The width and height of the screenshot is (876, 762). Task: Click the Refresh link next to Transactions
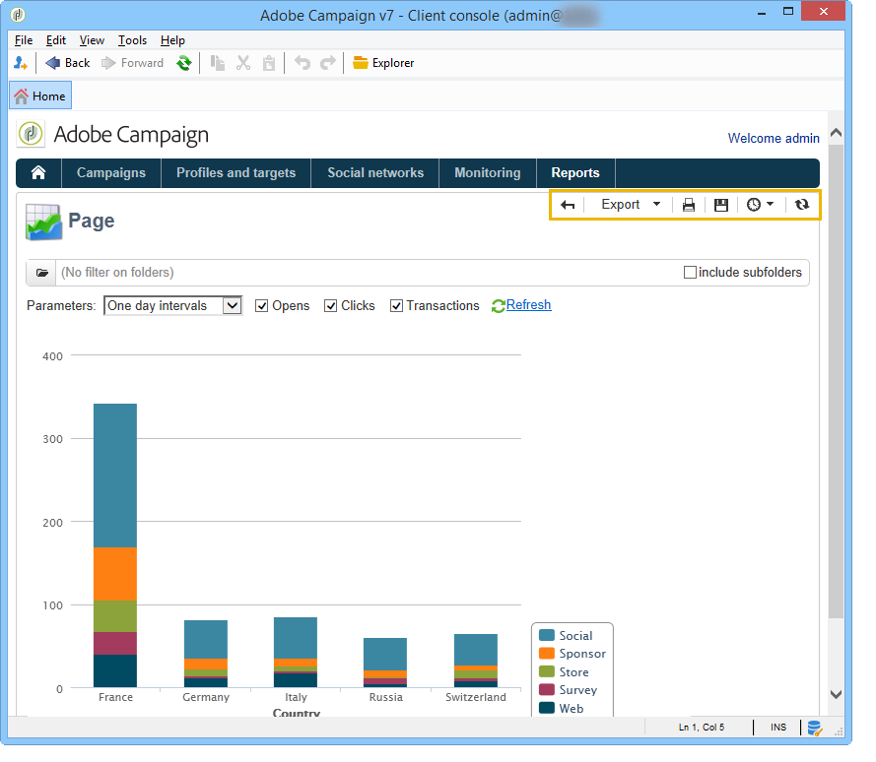coord(528,305)
